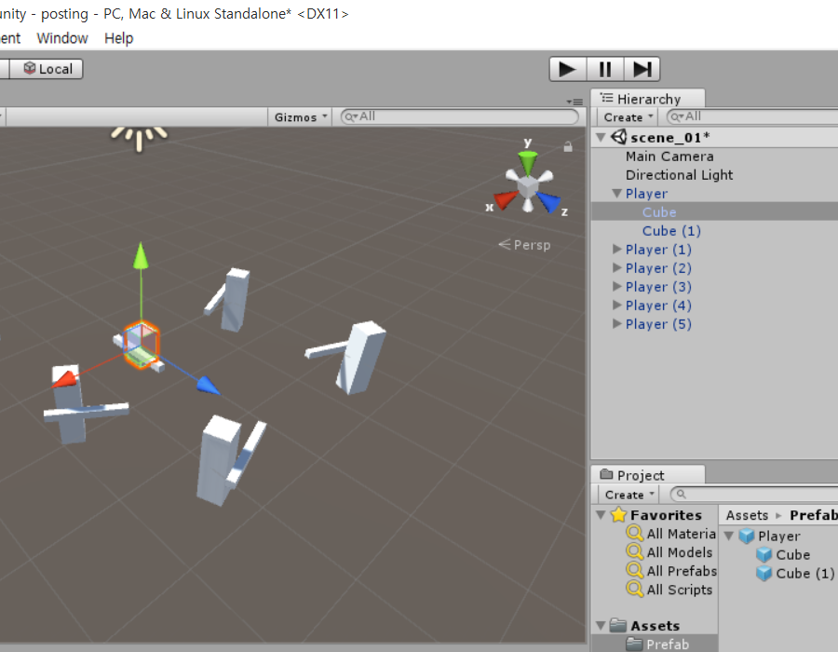Image resolution: width=838 pixels, height=652 pixels.
Task: Select Cube child of Player prefab
Action: 792,555
